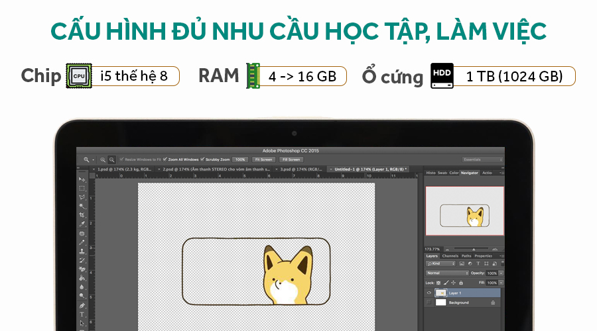Switch to the Channels panel tab
Viewport: 597px width, 331px height.
(x=450, y=256)
